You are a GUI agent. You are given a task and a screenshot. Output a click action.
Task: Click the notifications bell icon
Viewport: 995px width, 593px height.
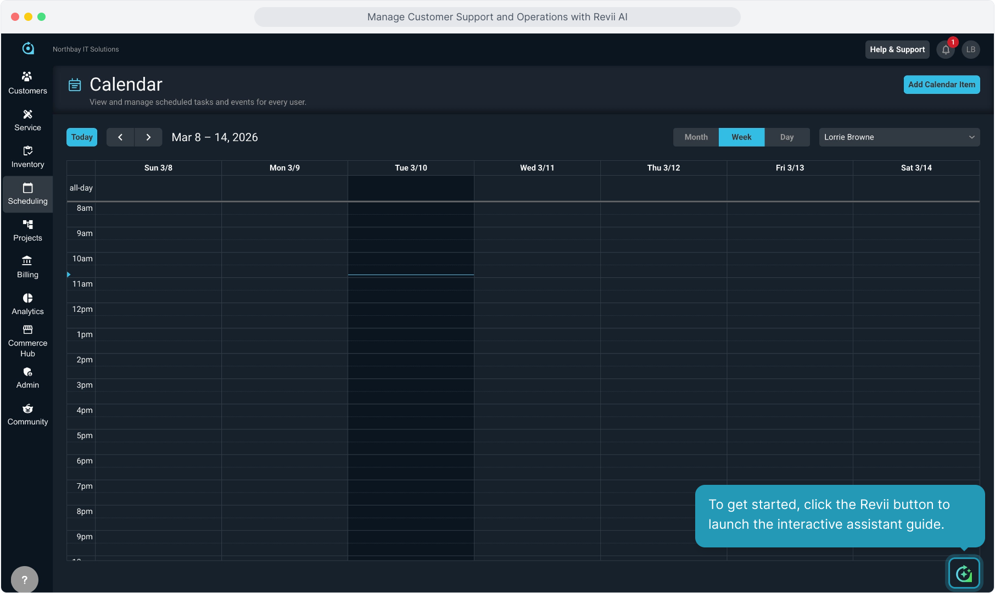(x=946, y=50)
